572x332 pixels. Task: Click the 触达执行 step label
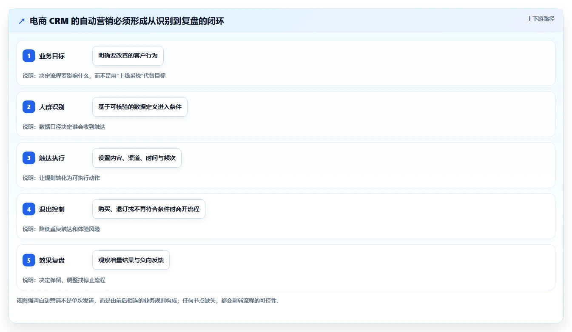[x=52, y=158]
